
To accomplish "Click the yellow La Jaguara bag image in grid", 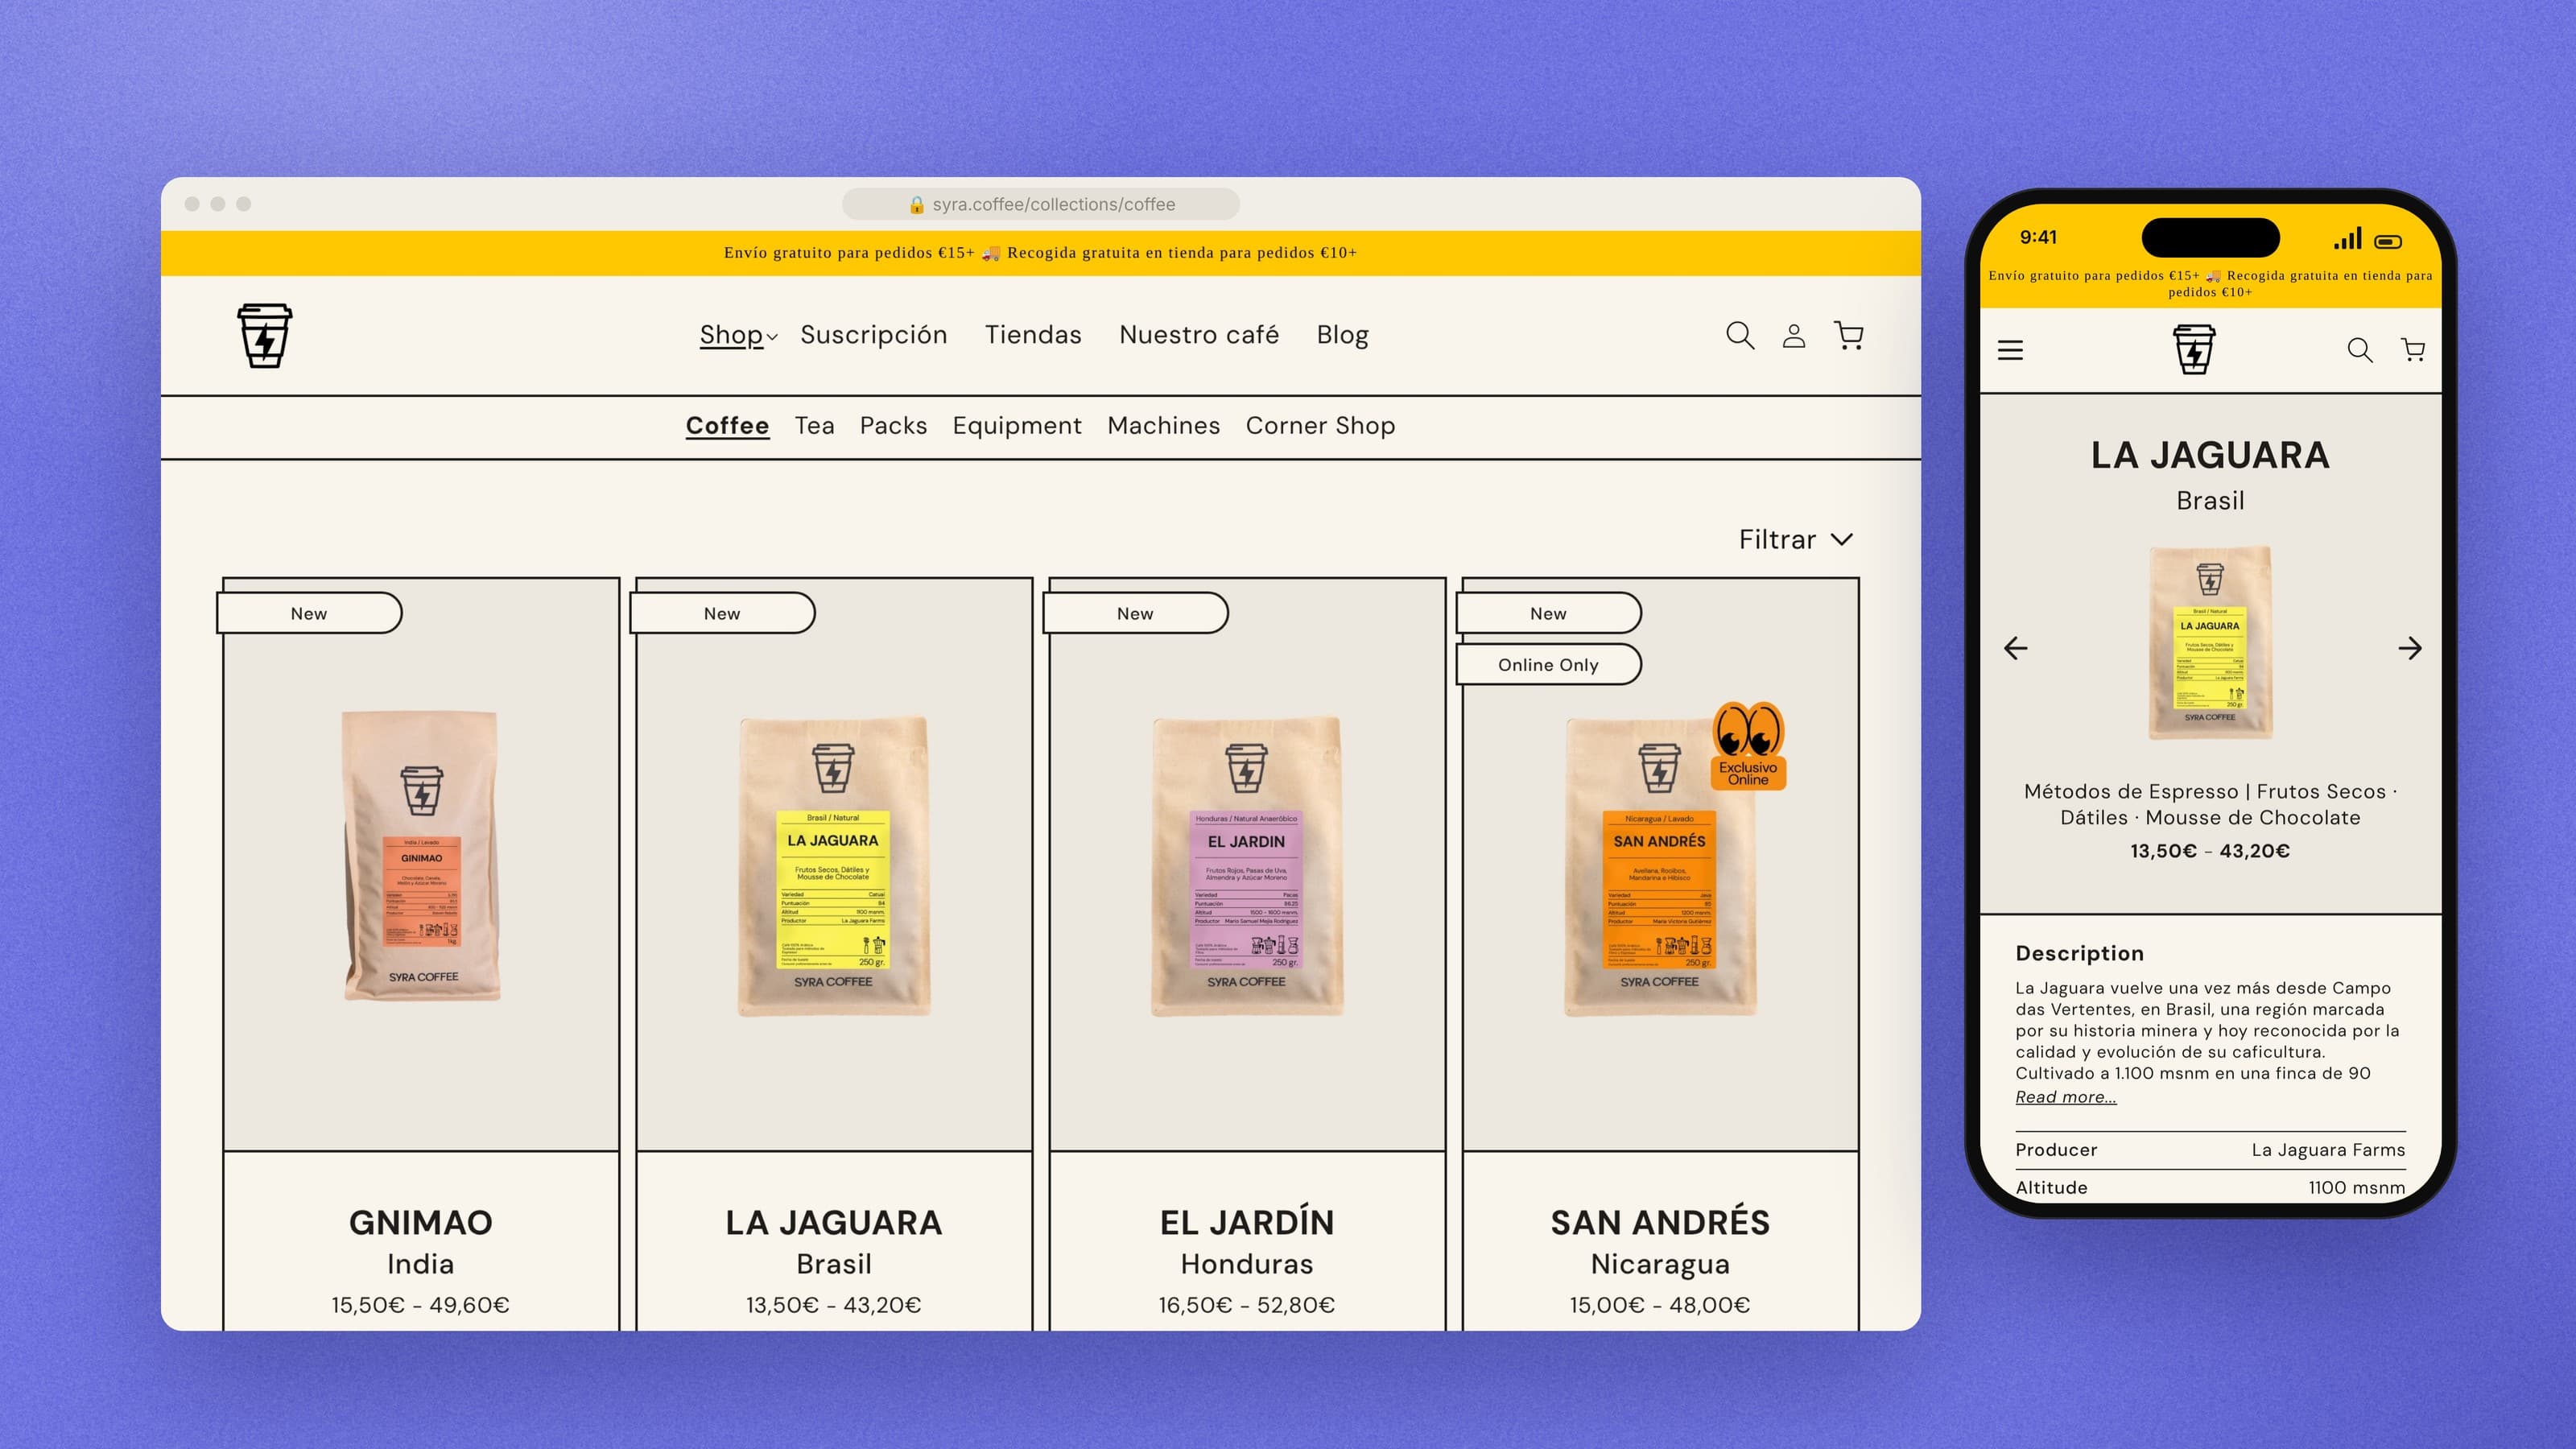I will (x=834, y=866).
